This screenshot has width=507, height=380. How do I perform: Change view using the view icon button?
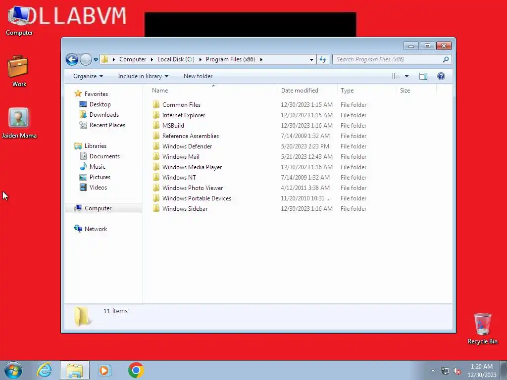396,76
